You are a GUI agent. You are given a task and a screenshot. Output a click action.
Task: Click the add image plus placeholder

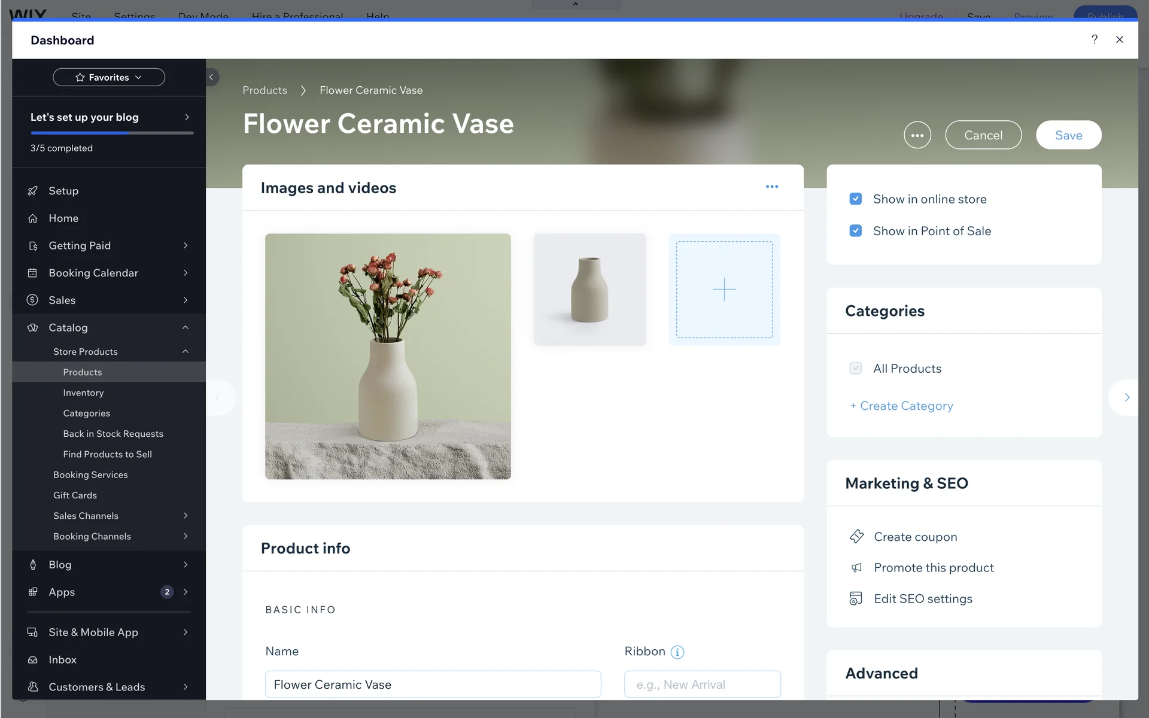click(x=724, y=290)
